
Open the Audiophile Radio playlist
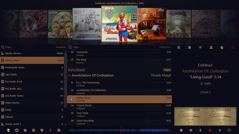point(32,67)
